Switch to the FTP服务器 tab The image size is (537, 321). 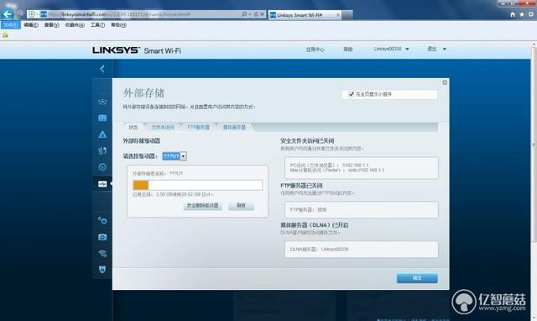(198, 127)
